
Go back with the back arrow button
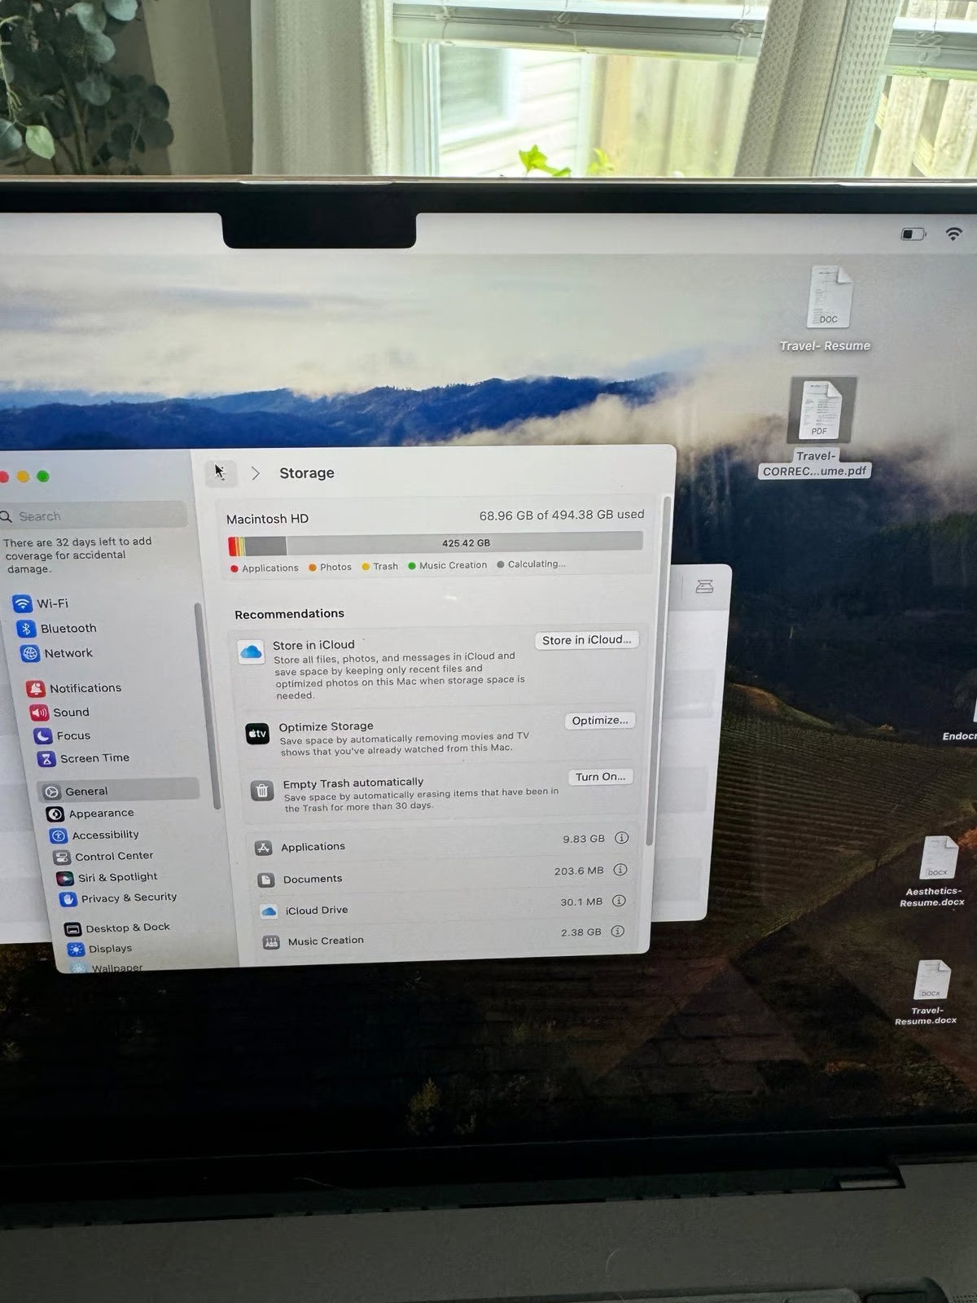tap(220, 472)
